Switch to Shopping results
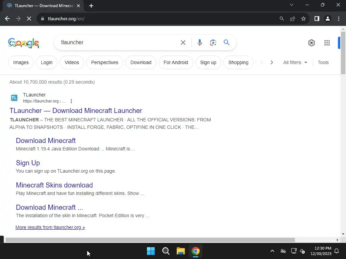346x259 pixels. (238, 62)
